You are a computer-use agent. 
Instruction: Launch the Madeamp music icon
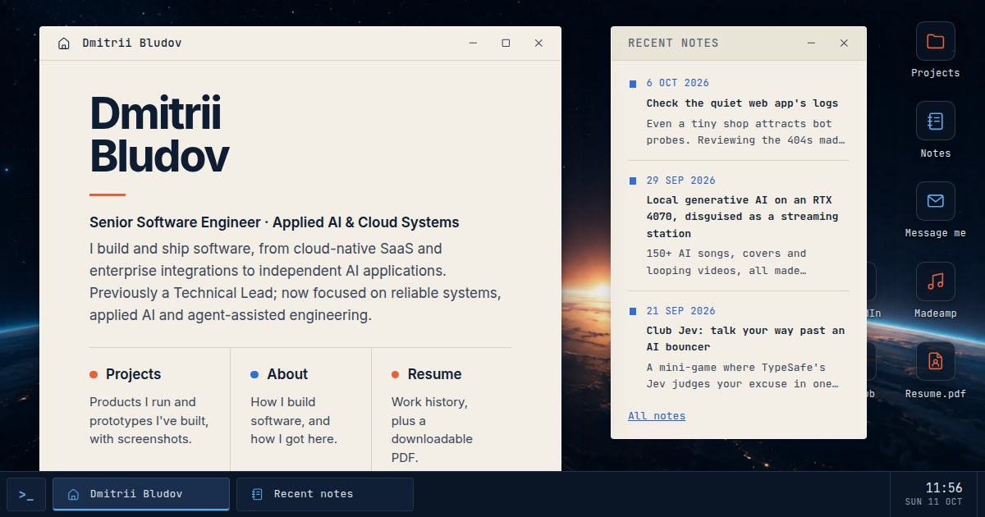935,291
